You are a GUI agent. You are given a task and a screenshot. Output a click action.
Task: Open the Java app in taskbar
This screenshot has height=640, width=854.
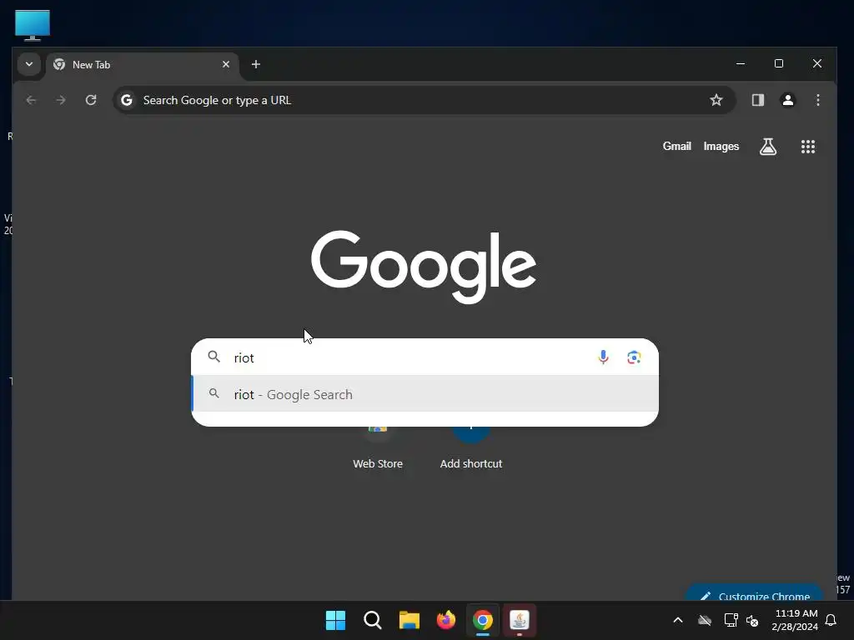(x=519, y=620)
